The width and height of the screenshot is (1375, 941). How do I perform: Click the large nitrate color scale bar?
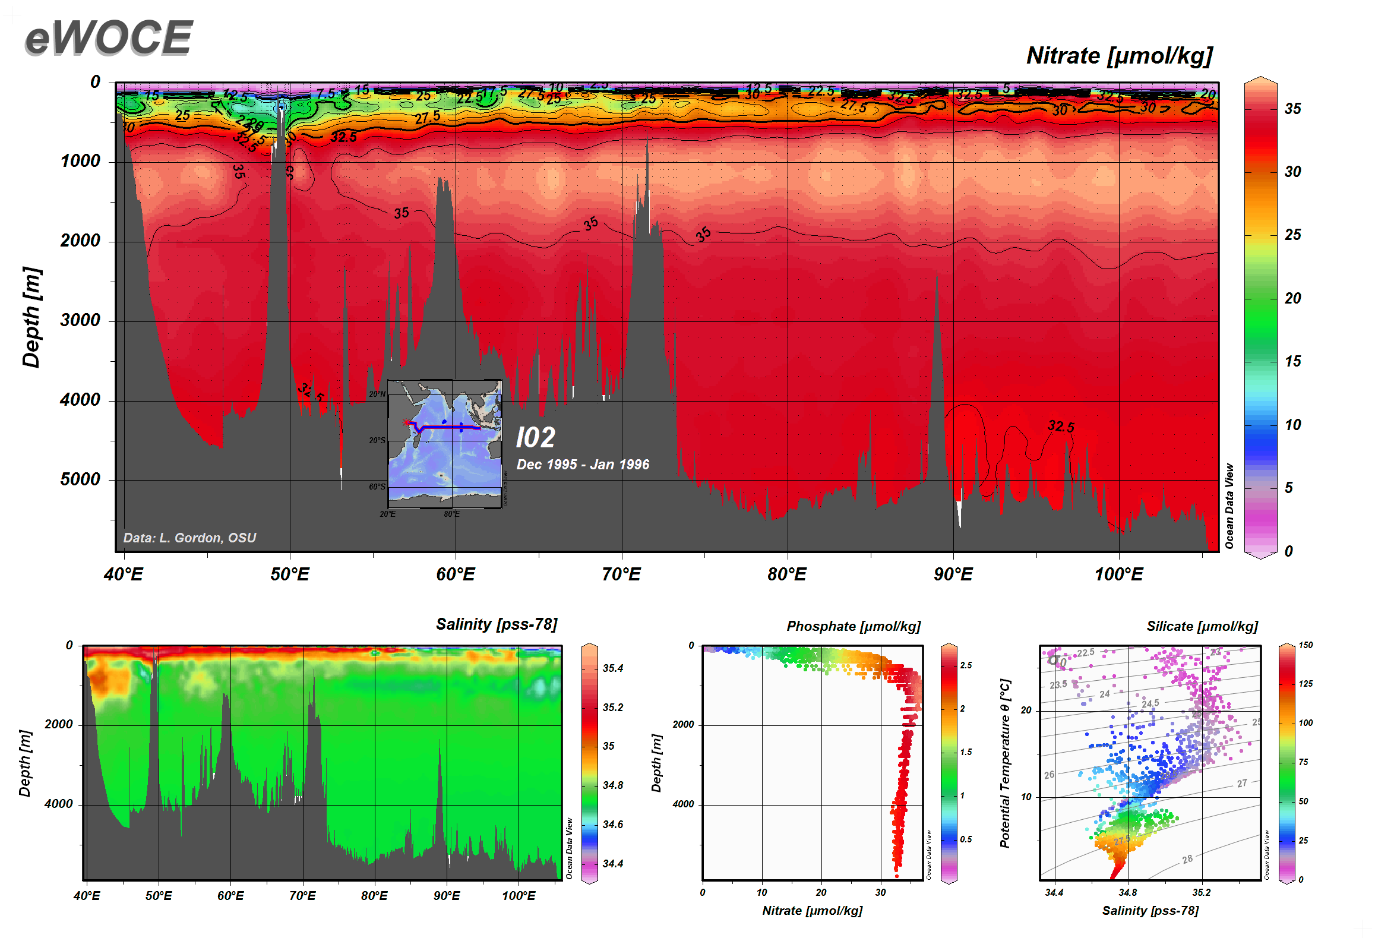[1260, 318]
